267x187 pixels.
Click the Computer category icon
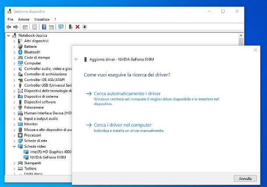tap(20, 63)
